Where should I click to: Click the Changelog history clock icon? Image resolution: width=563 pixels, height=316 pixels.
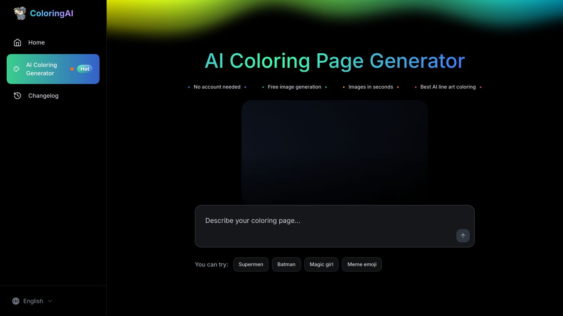(x=17, y=96)
